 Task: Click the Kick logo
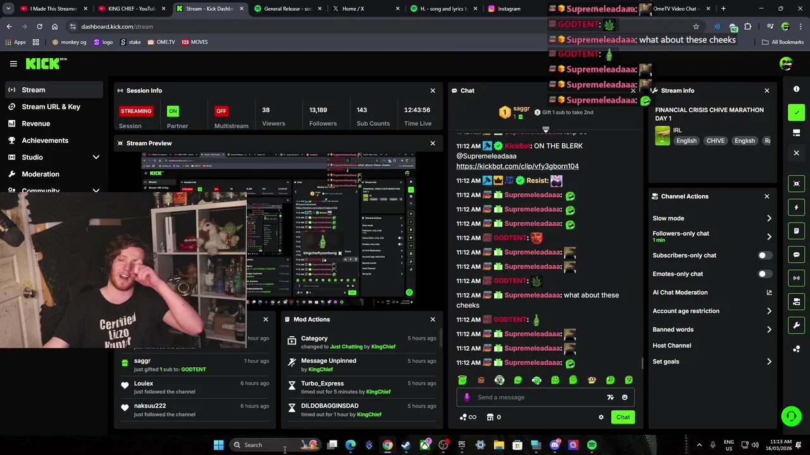[x=46, y=63]
